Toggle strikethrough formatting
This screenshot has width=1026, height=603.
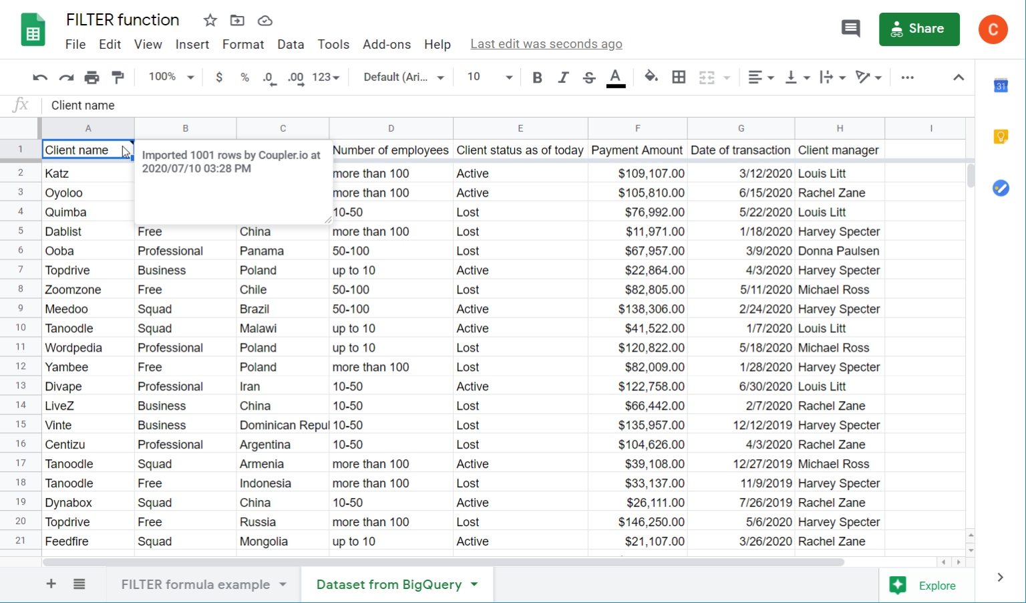click(x=589, y=77)
